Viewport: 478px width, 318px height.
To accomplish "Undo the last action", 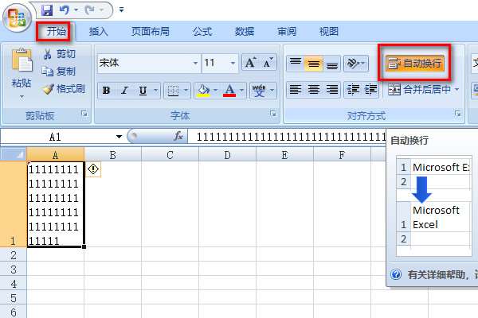I will tap(64, 10).
